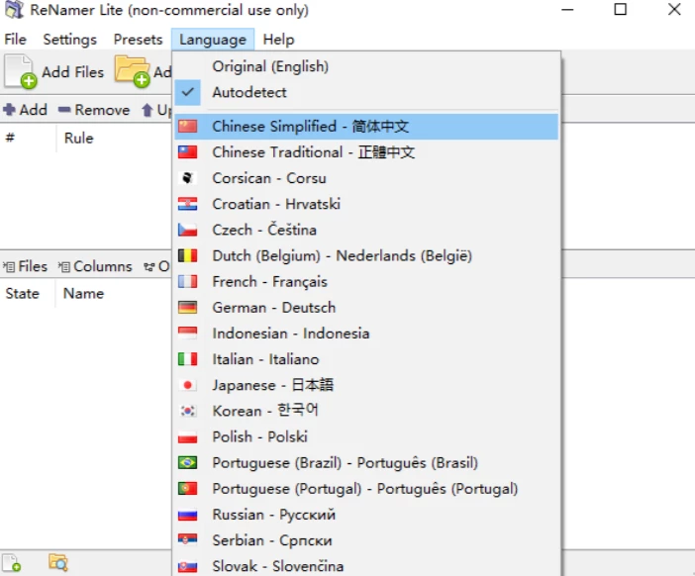Open the Help menu

click(x=278, y=40)
